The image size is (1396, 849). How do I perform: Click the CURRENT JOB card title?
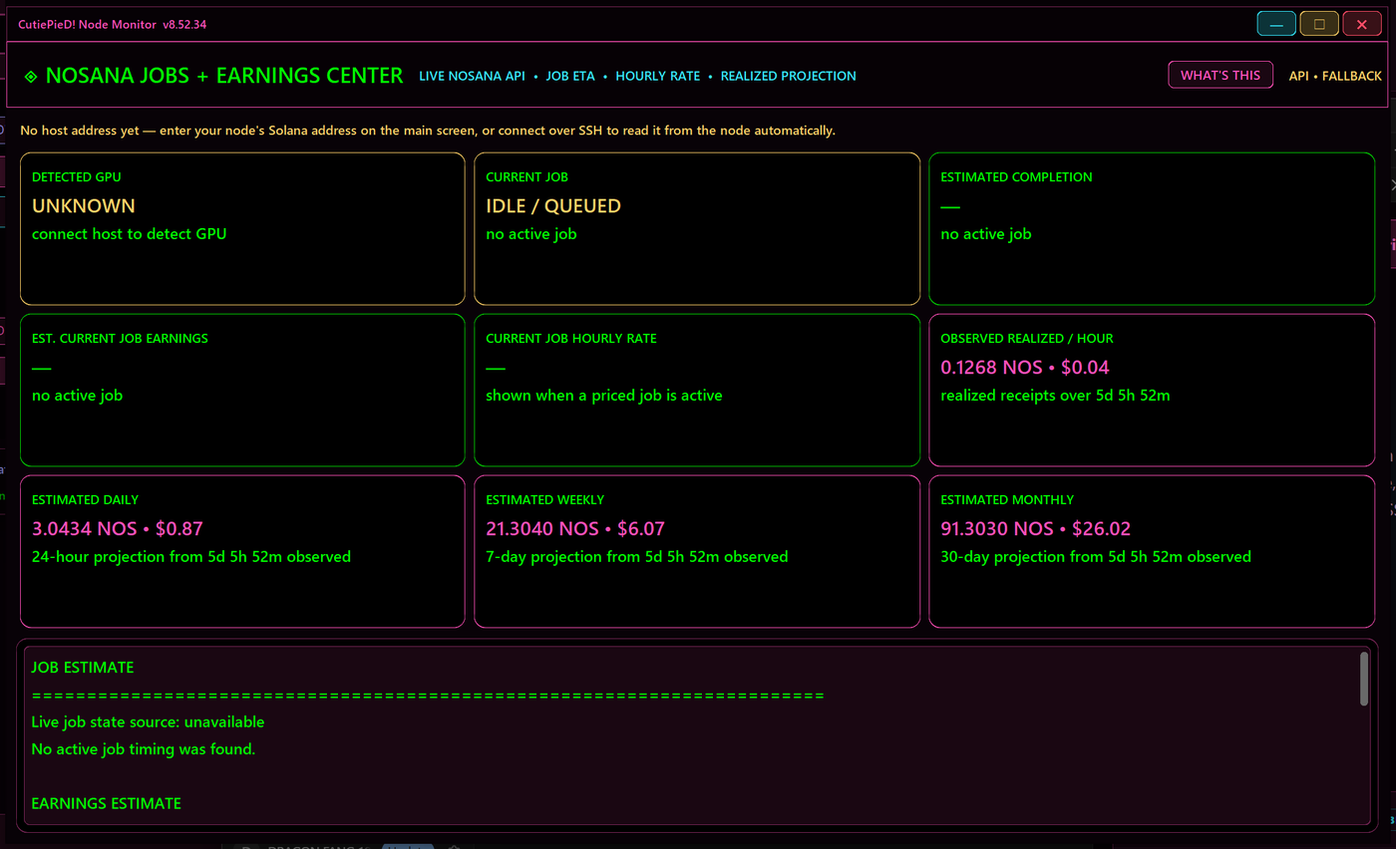pyautogui.click(x=526, y=177)
